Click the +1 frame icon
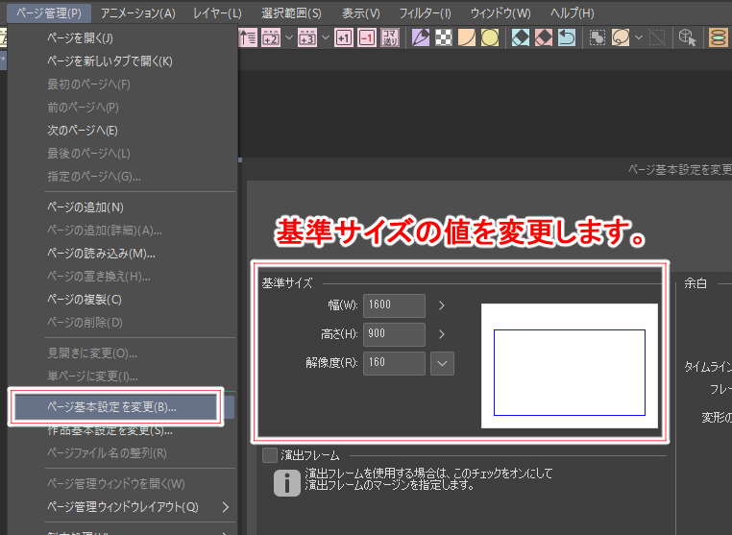Screen dimensions: 732x535 coord(344,37)
